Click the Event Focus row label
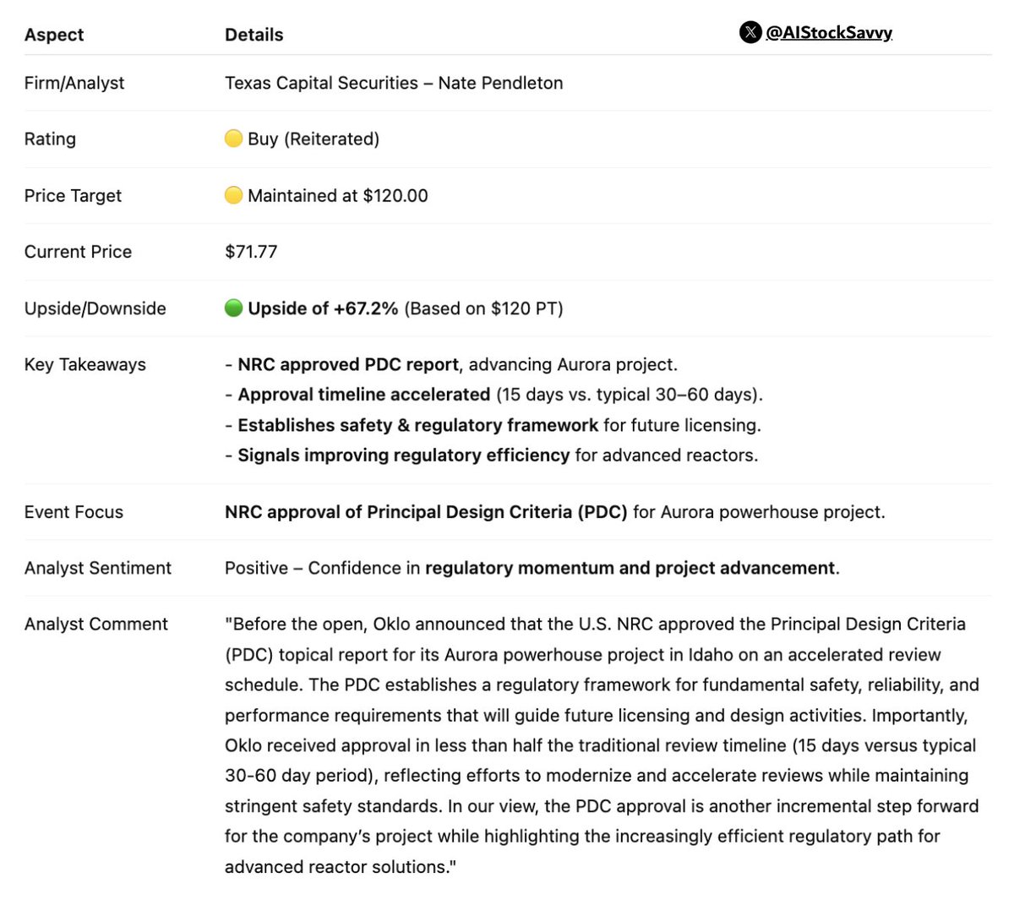Image resolution: width=1014 pixels, height=905 pixels. coord(74,512)
